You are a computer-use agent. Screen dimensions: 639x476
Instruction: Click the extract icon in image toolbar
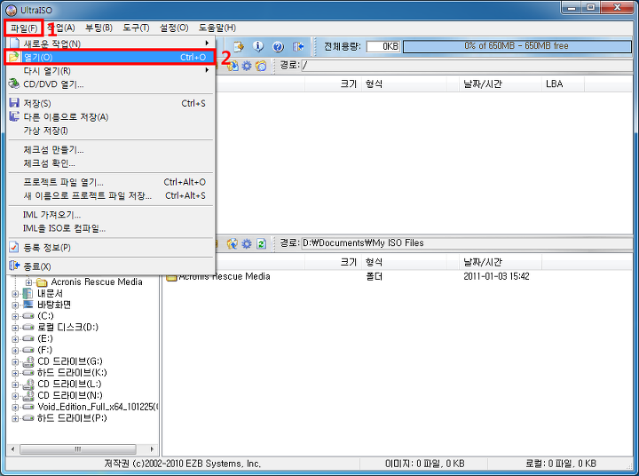point(233,65)
